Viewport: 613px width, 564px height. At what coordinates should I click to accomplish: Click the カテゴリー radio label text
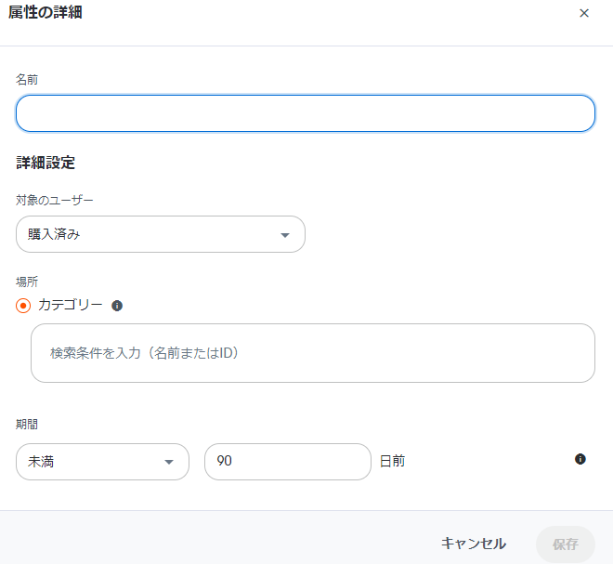[x=70, y=306]
